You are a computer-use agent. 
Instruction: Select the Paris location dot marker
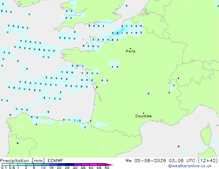pyautogui.click(x=131, y=48)
